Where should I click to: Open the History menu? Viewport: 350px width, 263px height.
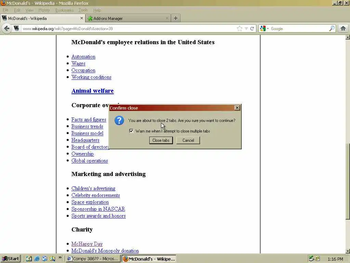(44, 10)
